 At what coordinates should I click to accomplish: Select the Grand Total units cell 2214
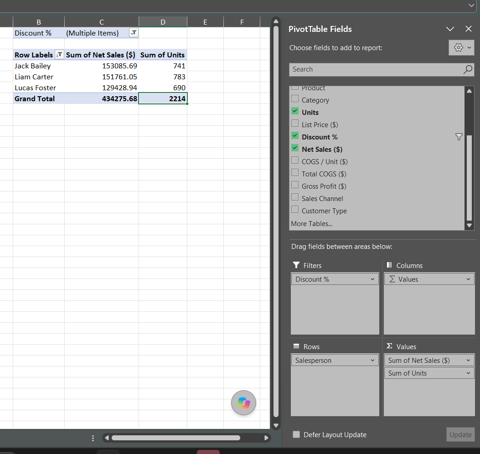[x=163, y=98]
